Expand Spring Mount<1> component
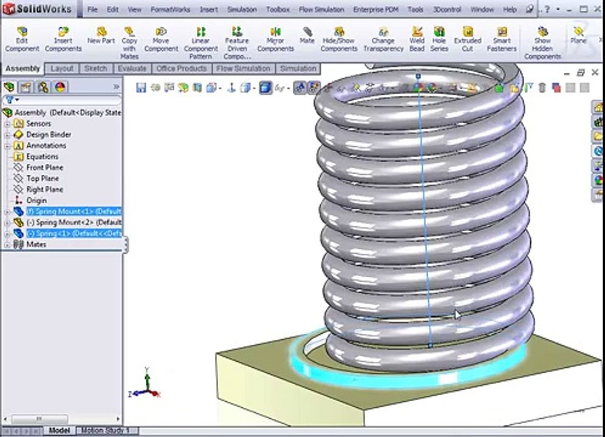 (7, 212)
